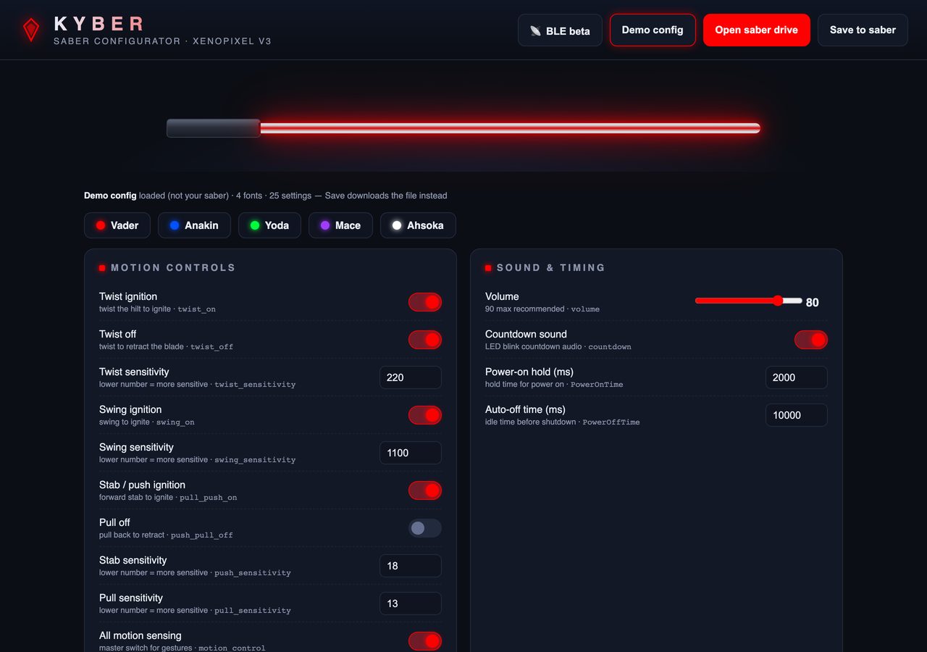
Task: Choose the Yoda preset chip
Action: 269,225
